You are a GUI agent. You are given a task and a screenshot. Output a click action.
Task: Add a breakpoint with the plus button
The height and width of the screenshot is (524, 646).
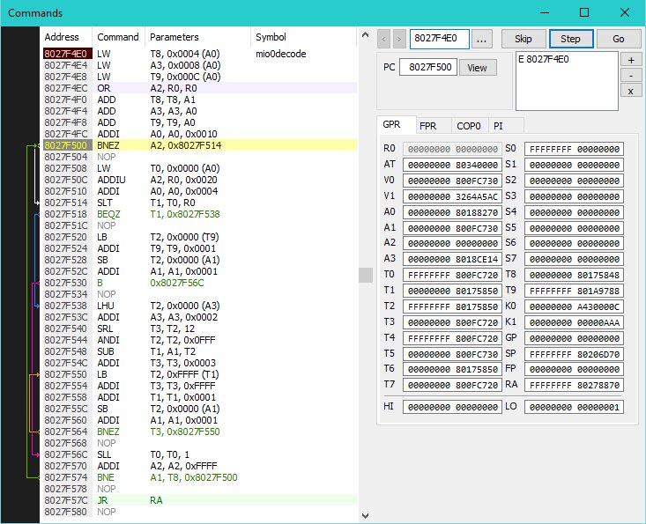click(x=631, y=60)
